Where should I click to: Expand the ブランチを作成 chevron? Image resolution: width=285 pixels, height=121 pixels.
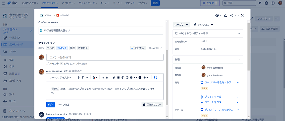238,97
